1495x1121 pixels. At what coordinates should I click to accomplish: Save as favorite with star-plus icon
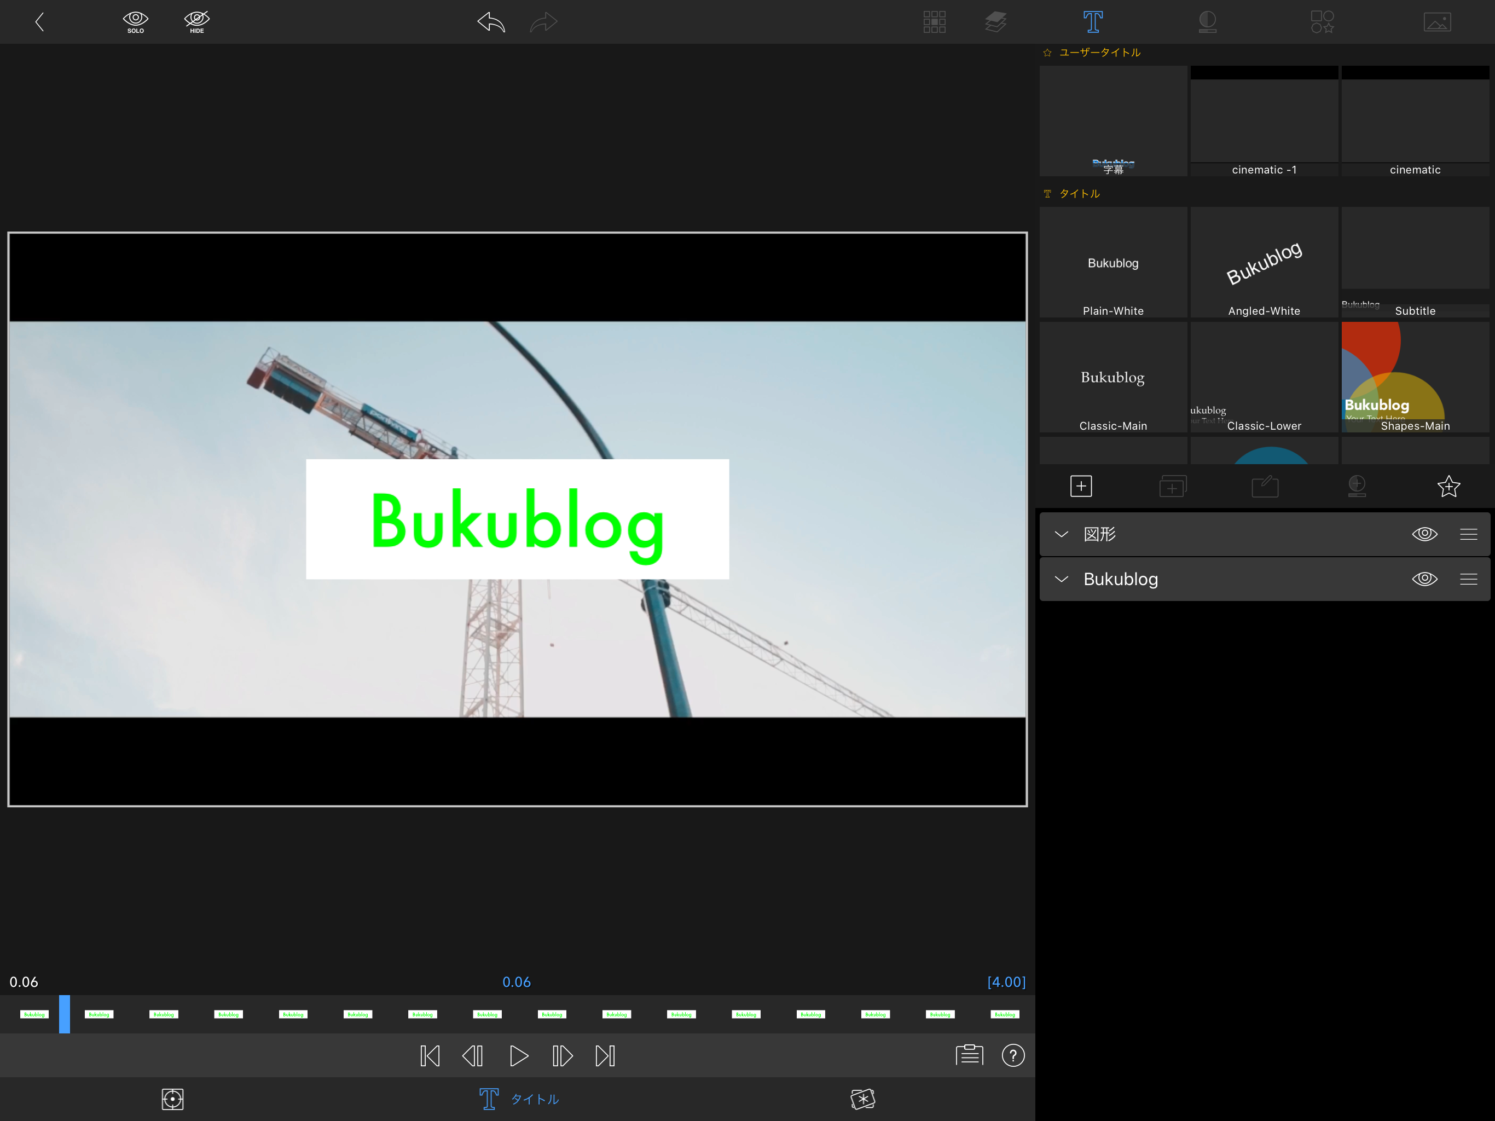point(1448,486)
